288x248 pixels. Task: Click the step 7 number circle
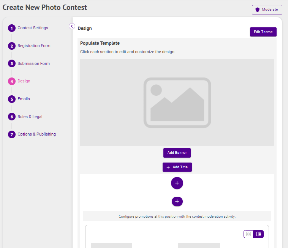(x=12, y=134)
